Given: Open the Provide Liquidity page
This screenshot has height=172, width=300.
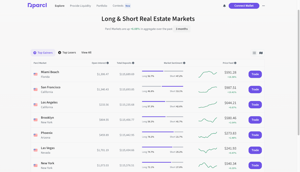Looking at the screenshot, I should (x=80, y=6).
